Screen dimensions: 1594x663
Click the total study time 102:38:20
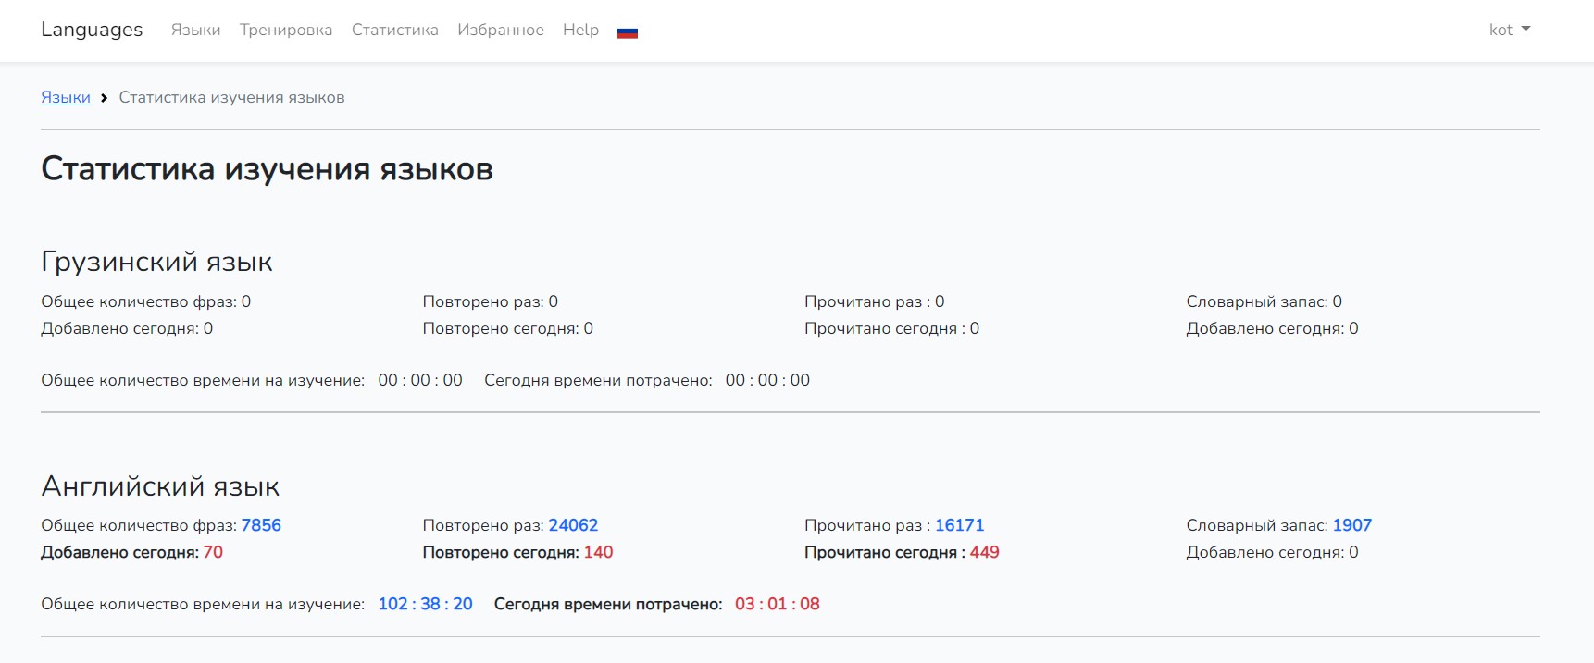click(425, 604)
